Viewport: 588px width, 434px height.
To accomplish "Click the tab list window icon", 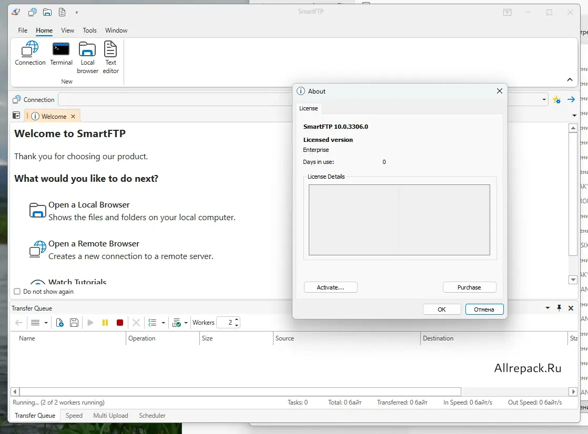I will (x=16, y=116).
